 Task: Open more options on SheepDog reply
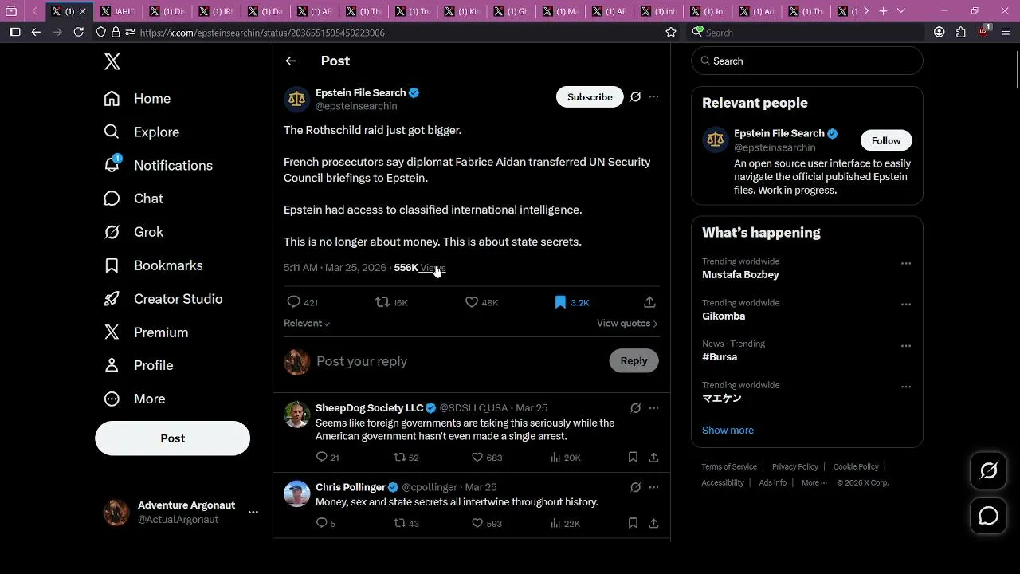[x=653, y=408]
